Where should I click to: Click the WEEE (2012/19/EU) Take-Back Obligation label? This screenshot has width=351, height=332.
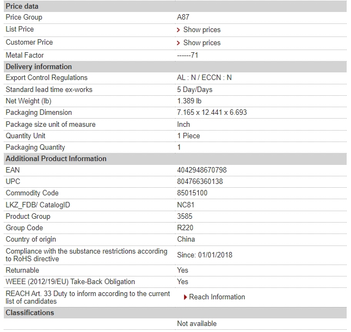click(x=70, y=281)
